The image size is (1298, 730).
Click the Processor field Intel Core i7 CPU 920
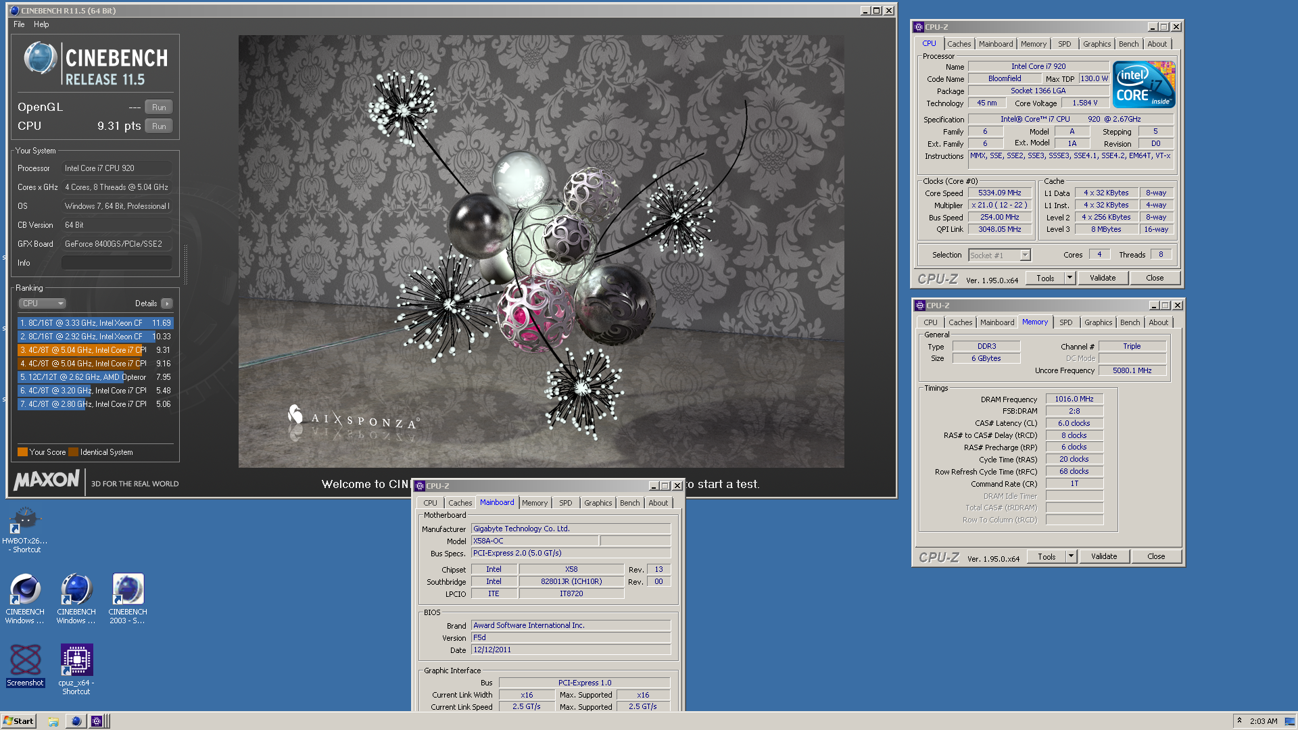point(116,168)
